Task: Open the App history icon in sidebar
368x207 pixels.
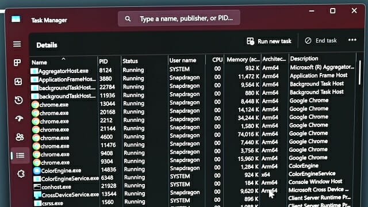Action: coord(18,100)
